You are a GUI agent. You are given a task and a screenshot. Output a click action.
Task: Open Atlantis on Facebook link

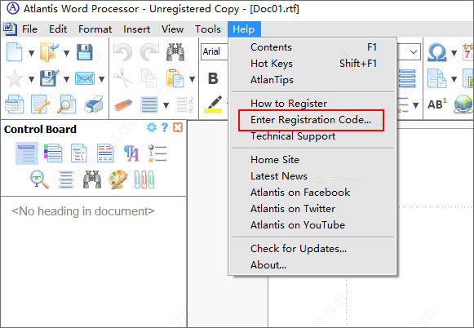(x=300, y=193)
